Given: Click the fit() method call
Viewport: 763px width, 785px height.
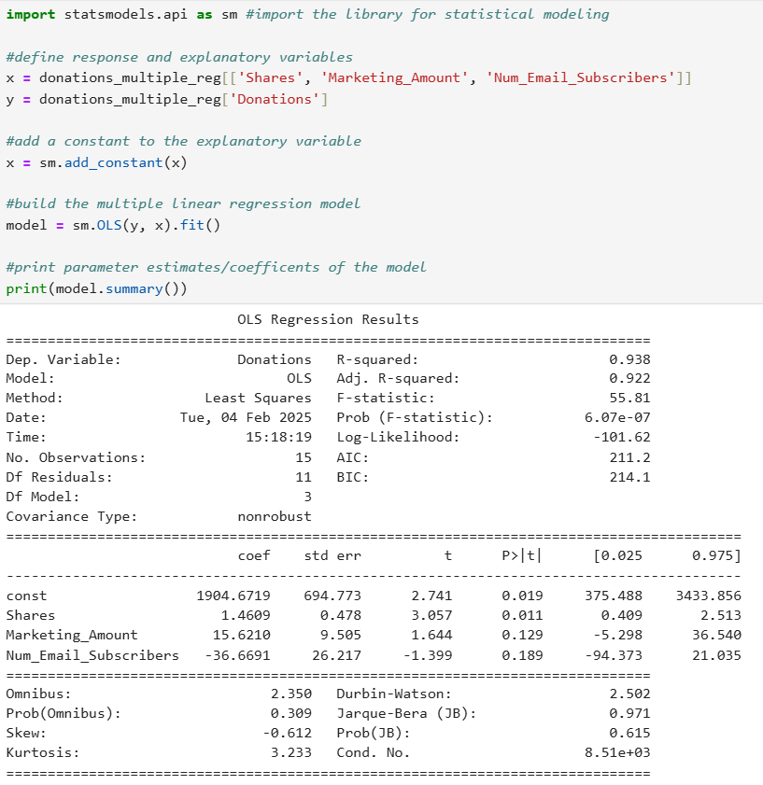Looking at the screenshot, I should coord(200,225).
